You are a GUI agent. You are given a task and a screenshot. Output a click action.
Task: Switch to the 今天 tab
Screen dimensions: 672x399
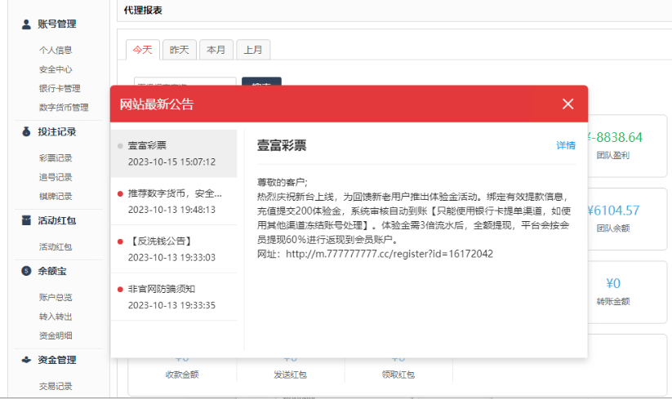[x=142, y=50]
